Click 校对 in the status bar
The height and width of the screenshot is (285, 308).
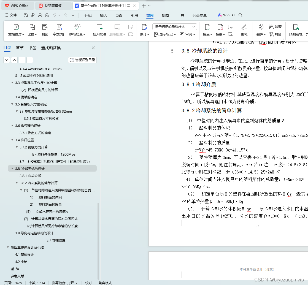coord(88,283)
